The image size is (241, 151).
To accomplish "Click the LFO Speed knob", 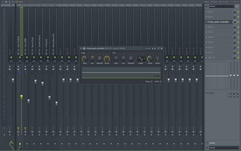I will [150, 59].
